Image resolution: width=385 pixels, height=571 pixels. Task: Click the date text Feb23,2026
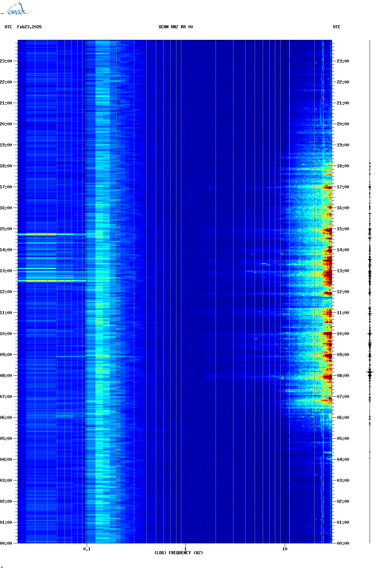coord(29,27)
